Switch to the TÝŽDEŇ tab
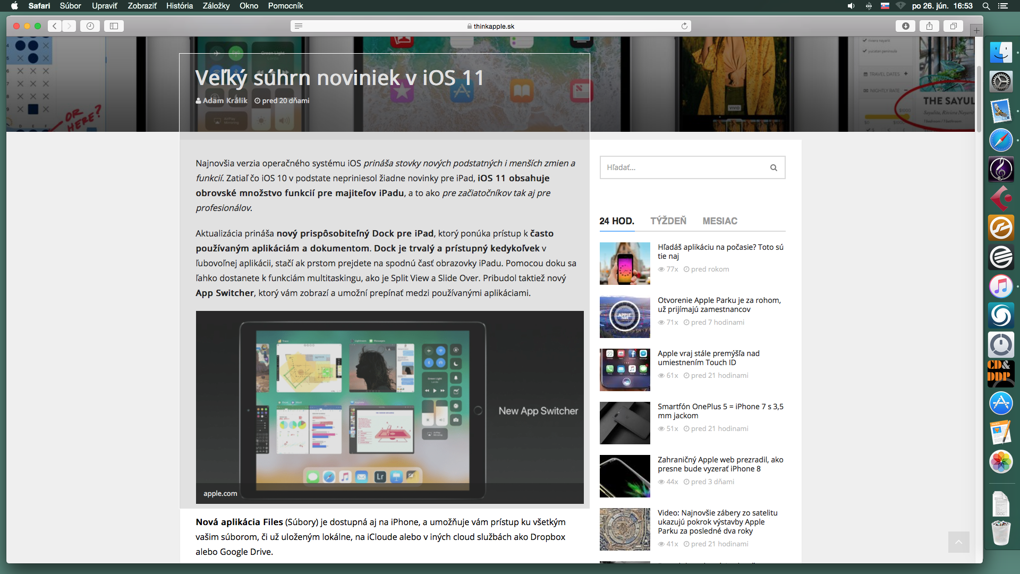 point(668,221)
